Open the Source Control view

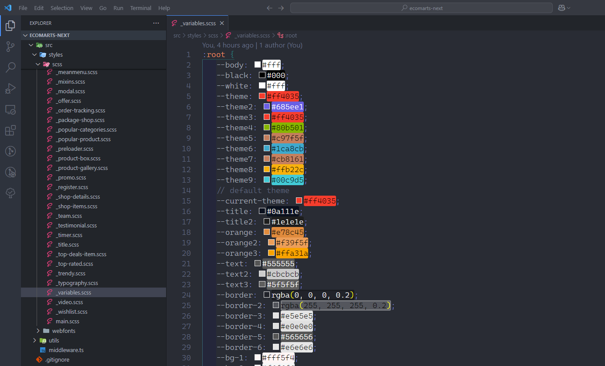pyautogui.click(x=10, y=47)
